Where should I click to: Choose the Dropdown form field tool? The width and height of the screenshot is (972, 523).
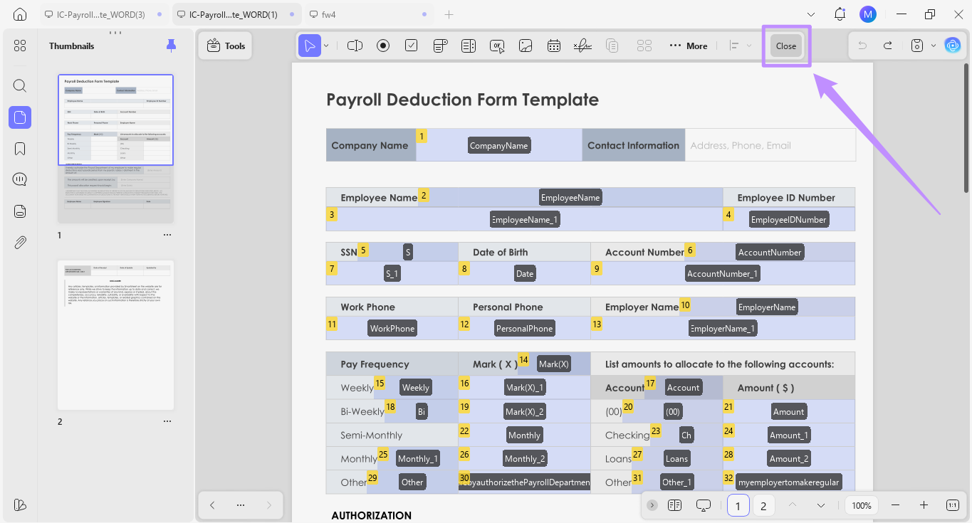440,46
